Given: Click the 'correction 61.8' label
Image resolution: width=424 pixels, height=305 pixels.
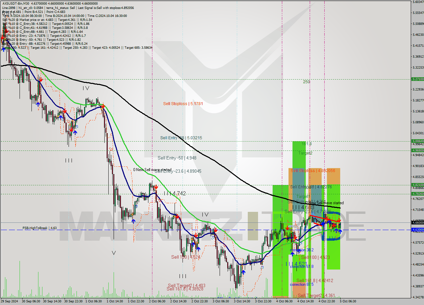Looking at the screenshot, I should point(302,267).
